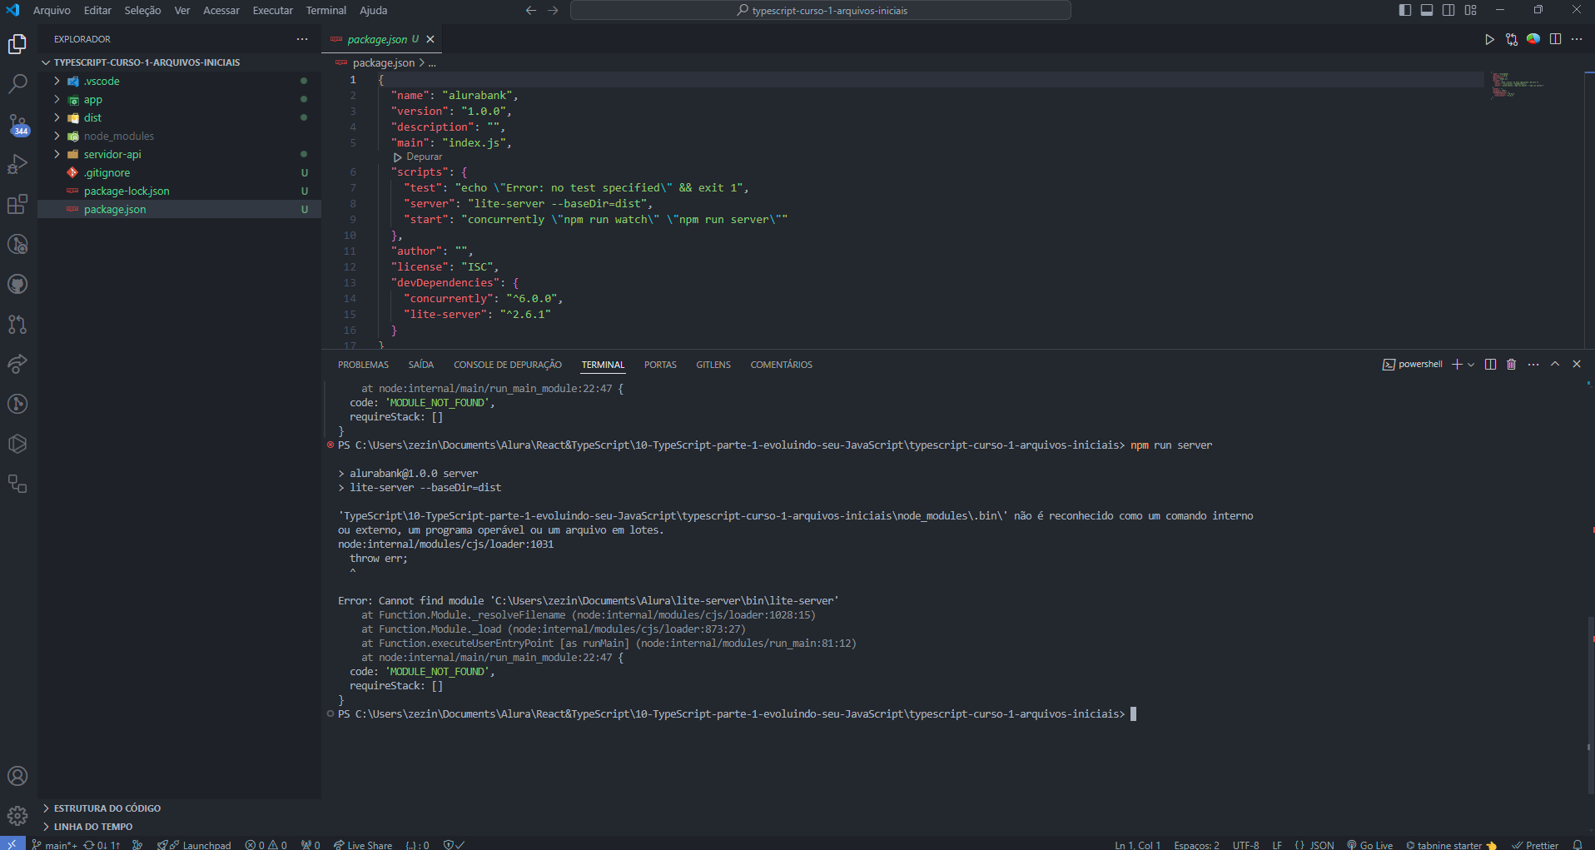The width and height of the screenshot is (1595, 850).
Task: Open the Seleção menu
Action: [142, 10]
